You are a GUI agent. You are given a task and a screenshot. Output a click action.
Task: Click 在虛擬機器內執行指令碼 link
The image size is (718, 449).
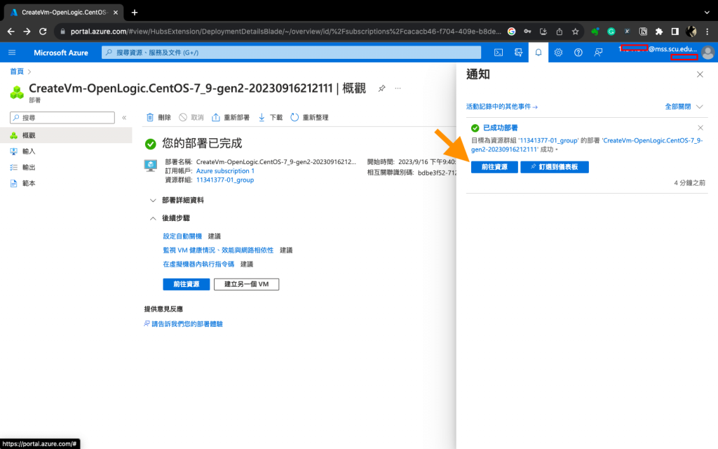point(198,264)
